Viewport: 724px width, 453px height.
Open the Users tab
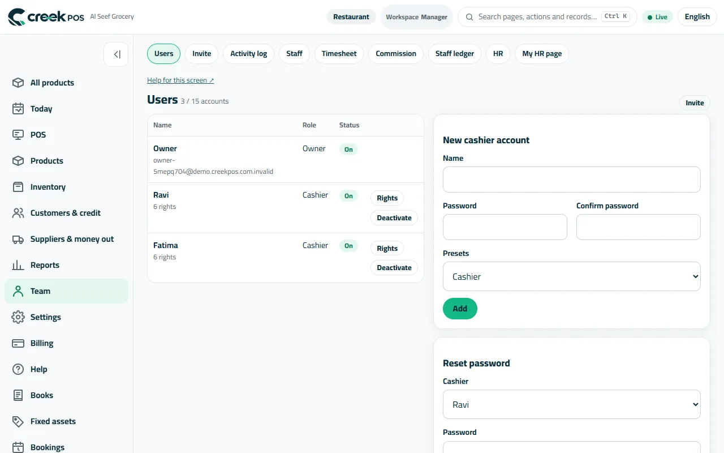click(164, 54)
